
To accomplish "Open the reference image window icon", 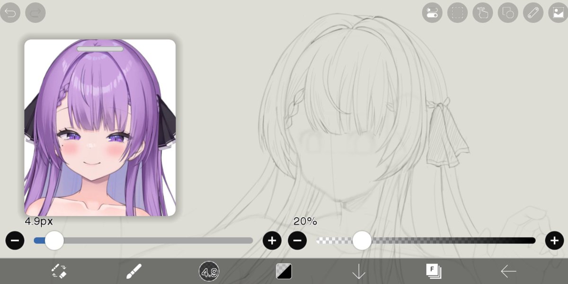I will pyautogui.click(x=558, y=13).
